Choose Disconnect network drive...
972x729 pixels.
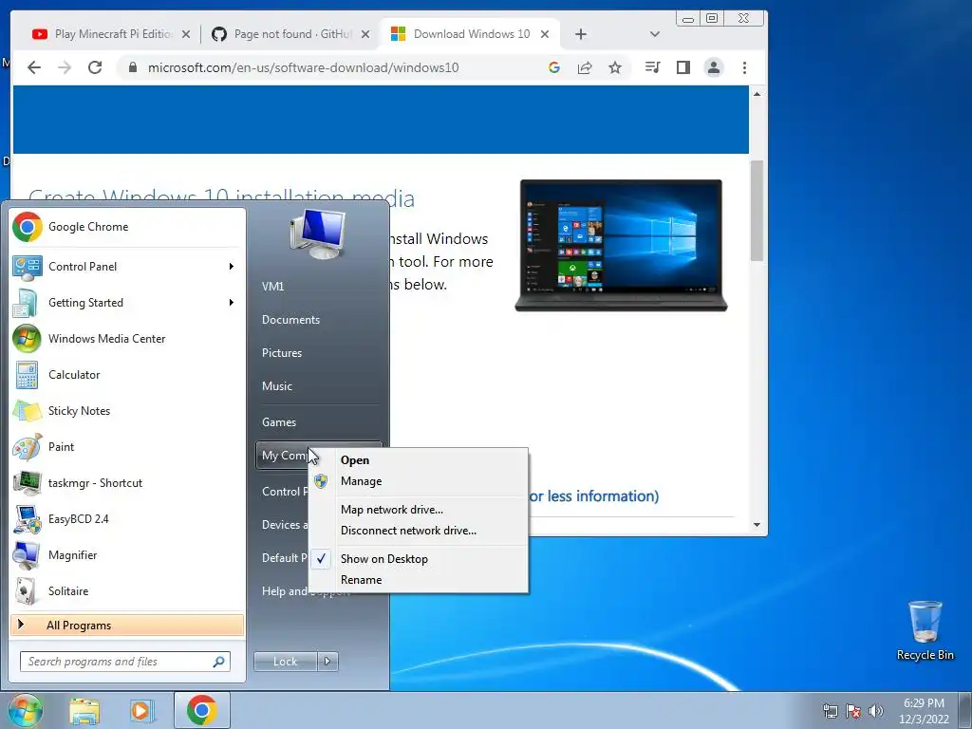tap(419, 531)
